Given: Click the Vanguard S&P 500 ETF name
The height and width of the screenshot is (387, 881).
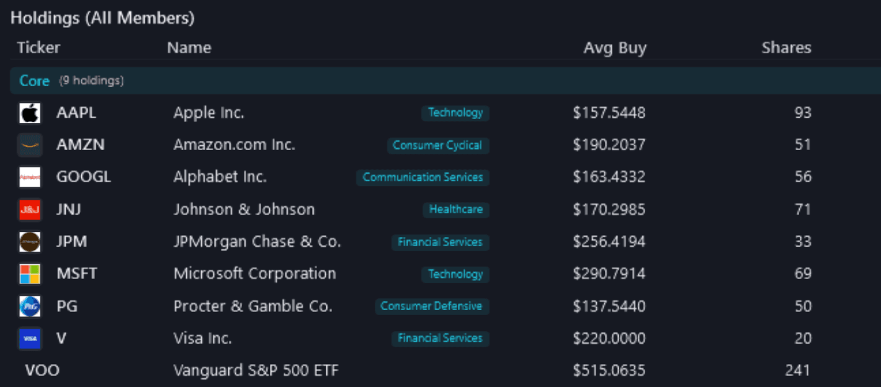Looking at the screenshot, I should pos(256,371).
